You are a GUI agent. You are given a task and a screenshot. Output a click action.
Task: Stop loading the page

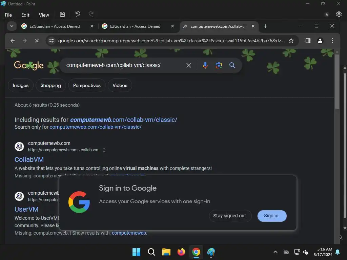click(37, 41)
